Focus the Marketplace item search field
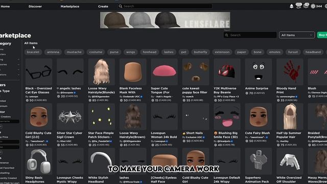The height and width of the screenshot is (184, 327). [250, 35]
